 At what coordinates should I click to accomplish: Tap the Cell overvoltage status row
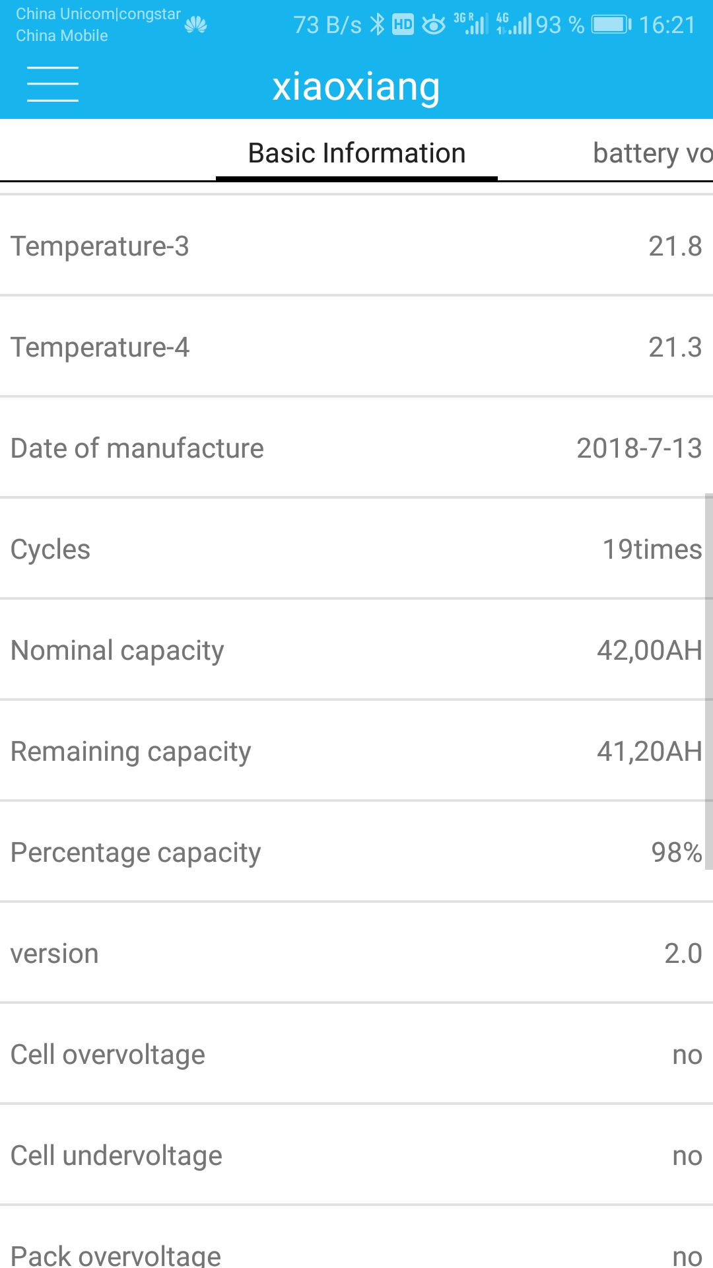click(356, 1055)
